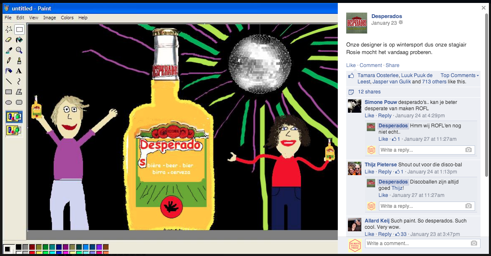Choose the Pencil tool
Viewport: 491px width, 256px height.
click(8, 61)
